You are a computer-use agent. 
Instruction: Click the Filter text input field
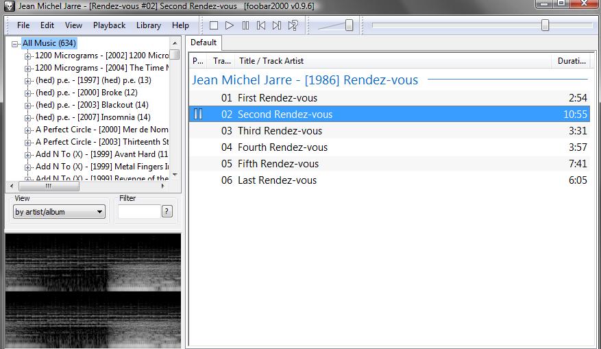click(x=138, y=211)
